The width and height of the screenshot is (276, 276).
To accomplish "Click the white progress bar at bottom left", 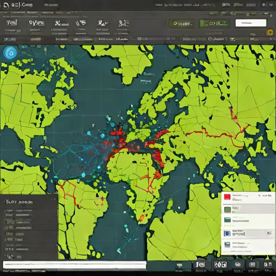I will point(75,265).
